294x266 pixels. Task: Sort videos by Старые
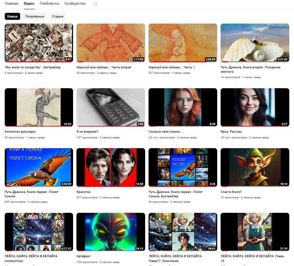pos(58,16)
